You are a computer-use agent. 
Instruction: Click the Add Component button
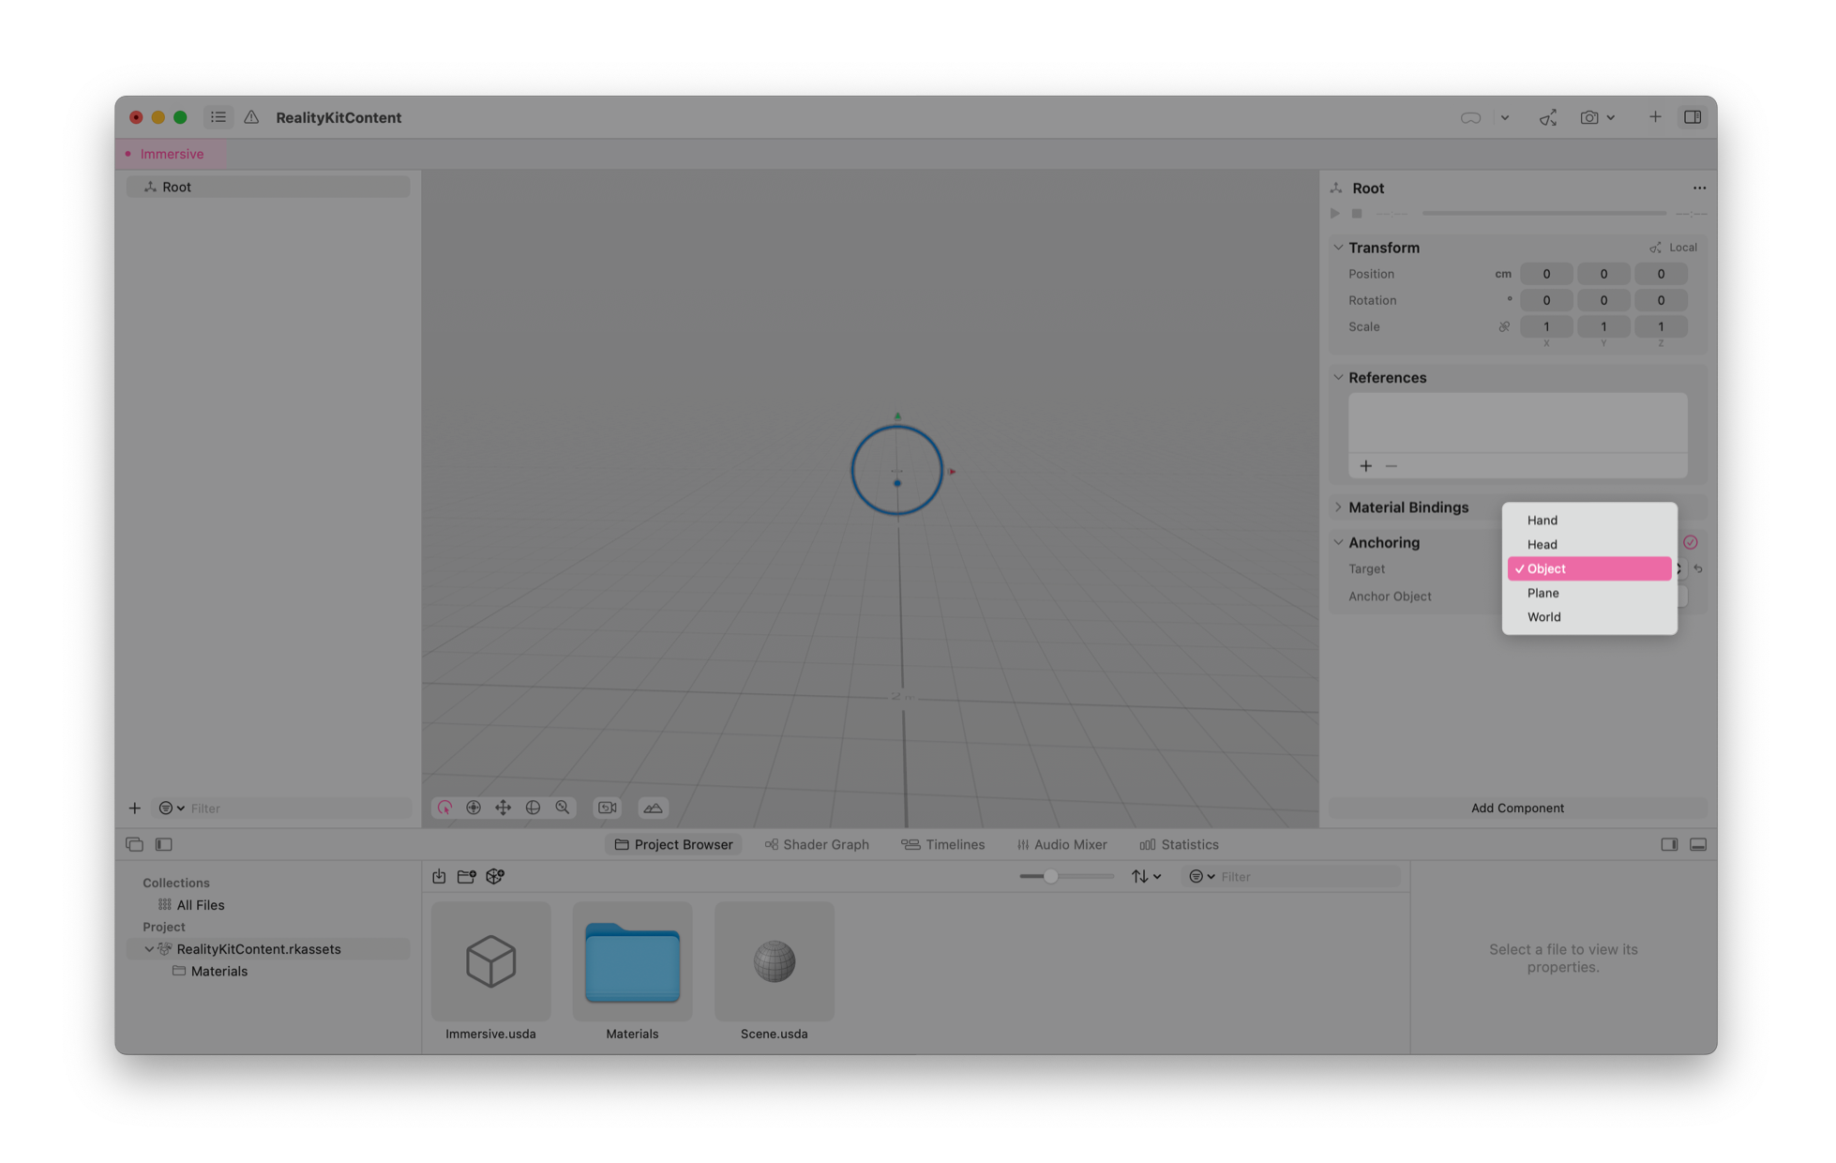tap(1517, 808)
